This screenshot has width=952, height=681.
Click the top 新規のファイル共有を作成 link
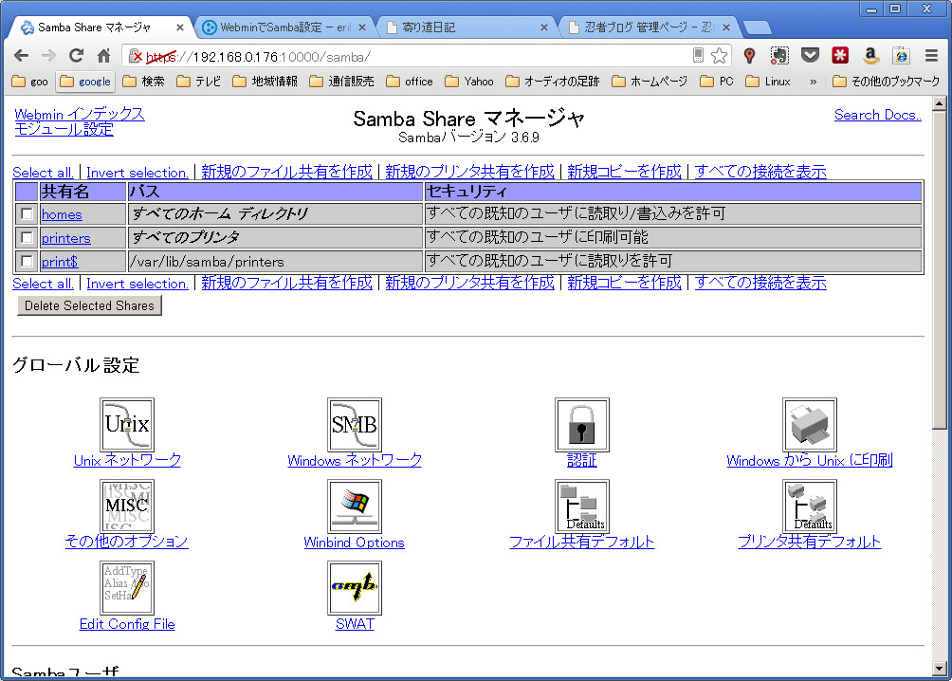coord(286,172)
